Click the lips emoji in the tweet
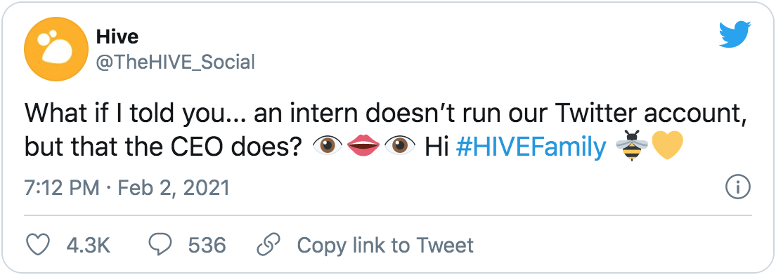The image size is (776, 275). pos(363,147)
